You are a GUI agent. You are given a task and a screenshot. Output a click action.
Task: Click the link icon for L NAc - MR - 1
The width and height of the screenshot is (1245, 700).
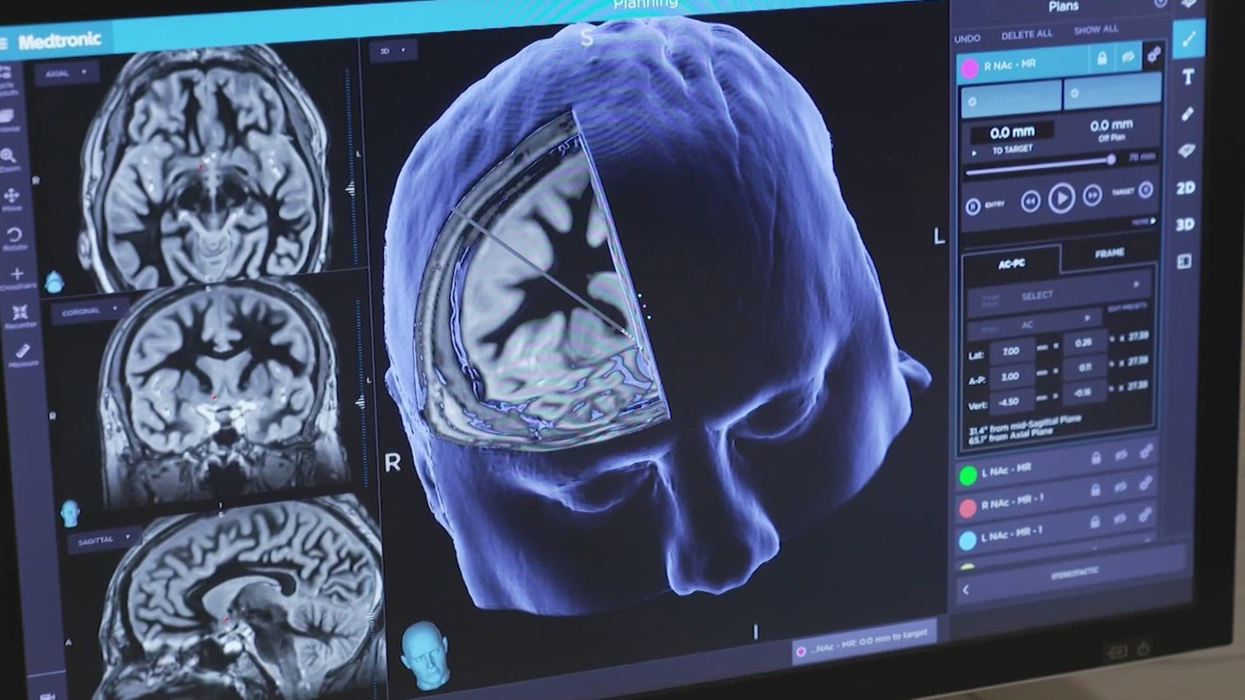pyautogui.click(x=1144, y=516)
